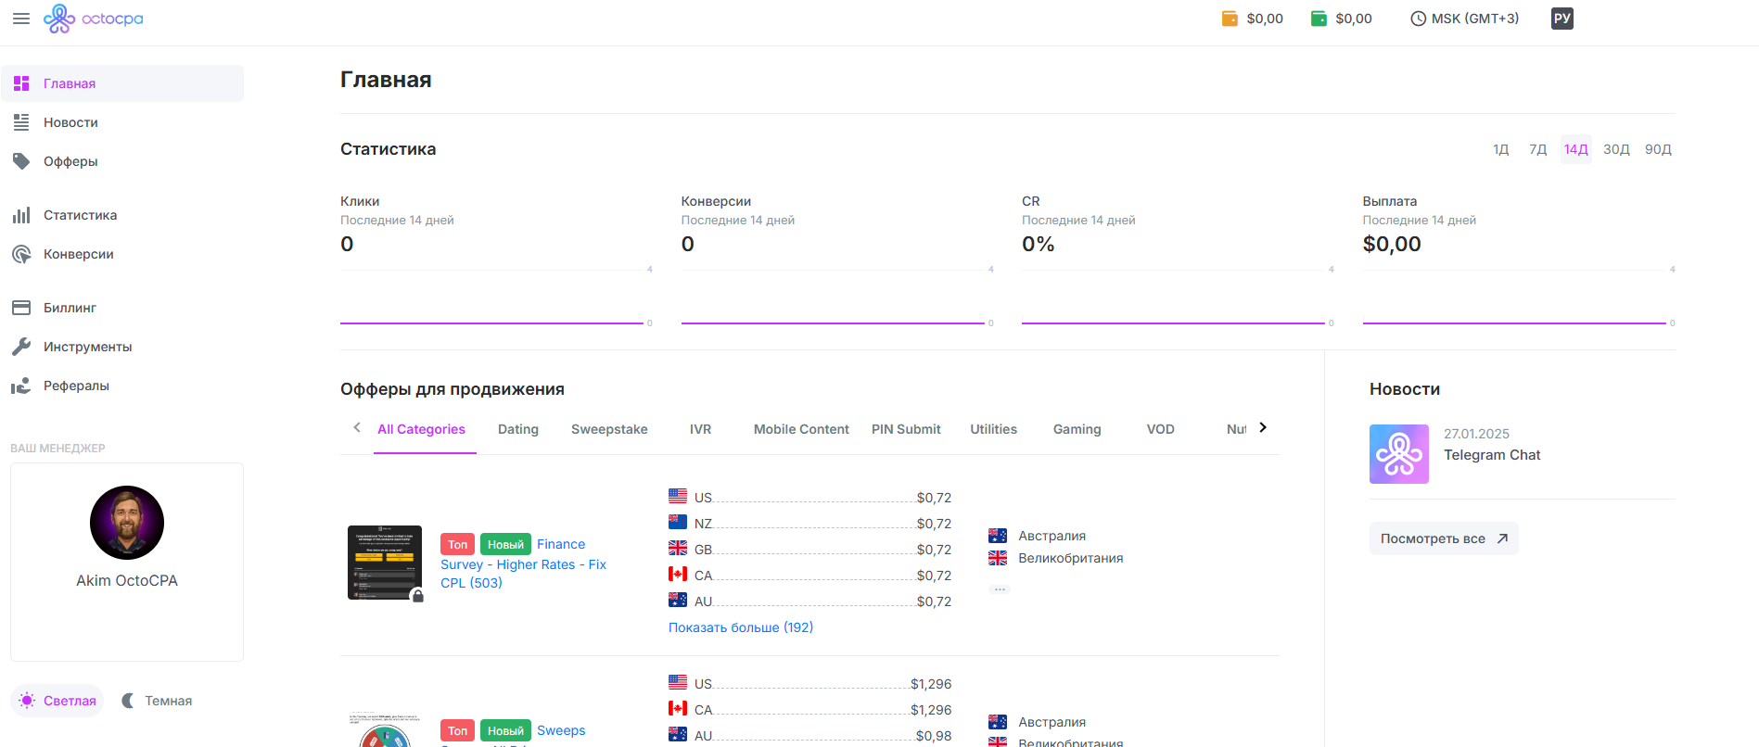
Task: Click the lock icon on Finance offer
Action: point(418,596)
